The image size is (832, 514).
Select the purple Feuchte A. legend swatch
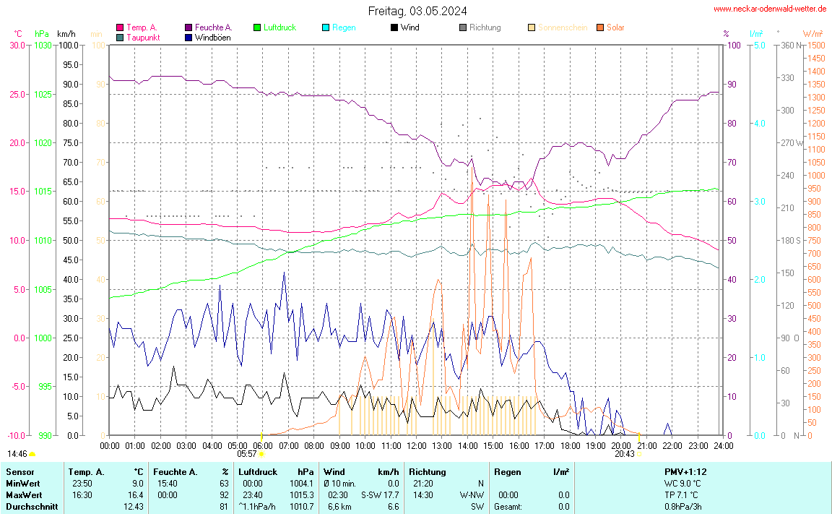tap(188, 27)
